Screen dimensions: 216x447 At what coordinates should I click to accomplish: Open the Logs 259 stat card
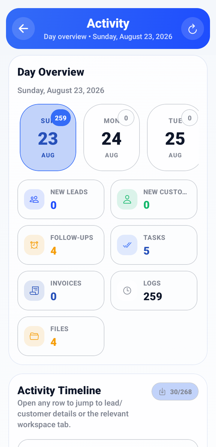tap(154, 291)
